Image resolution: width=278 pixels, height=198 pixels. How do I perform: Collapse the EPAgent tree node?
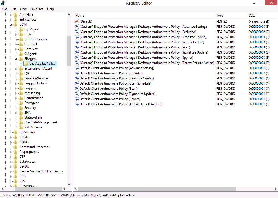click(x=16, y=59)
